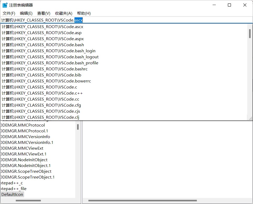Select the VSCode.bash_profile suggestion

(50, 63)
